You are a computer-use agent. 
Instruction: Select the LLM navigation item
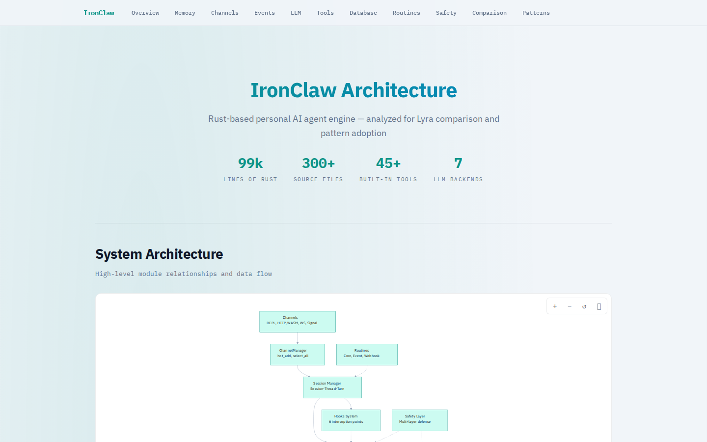[x=296, y=13]
